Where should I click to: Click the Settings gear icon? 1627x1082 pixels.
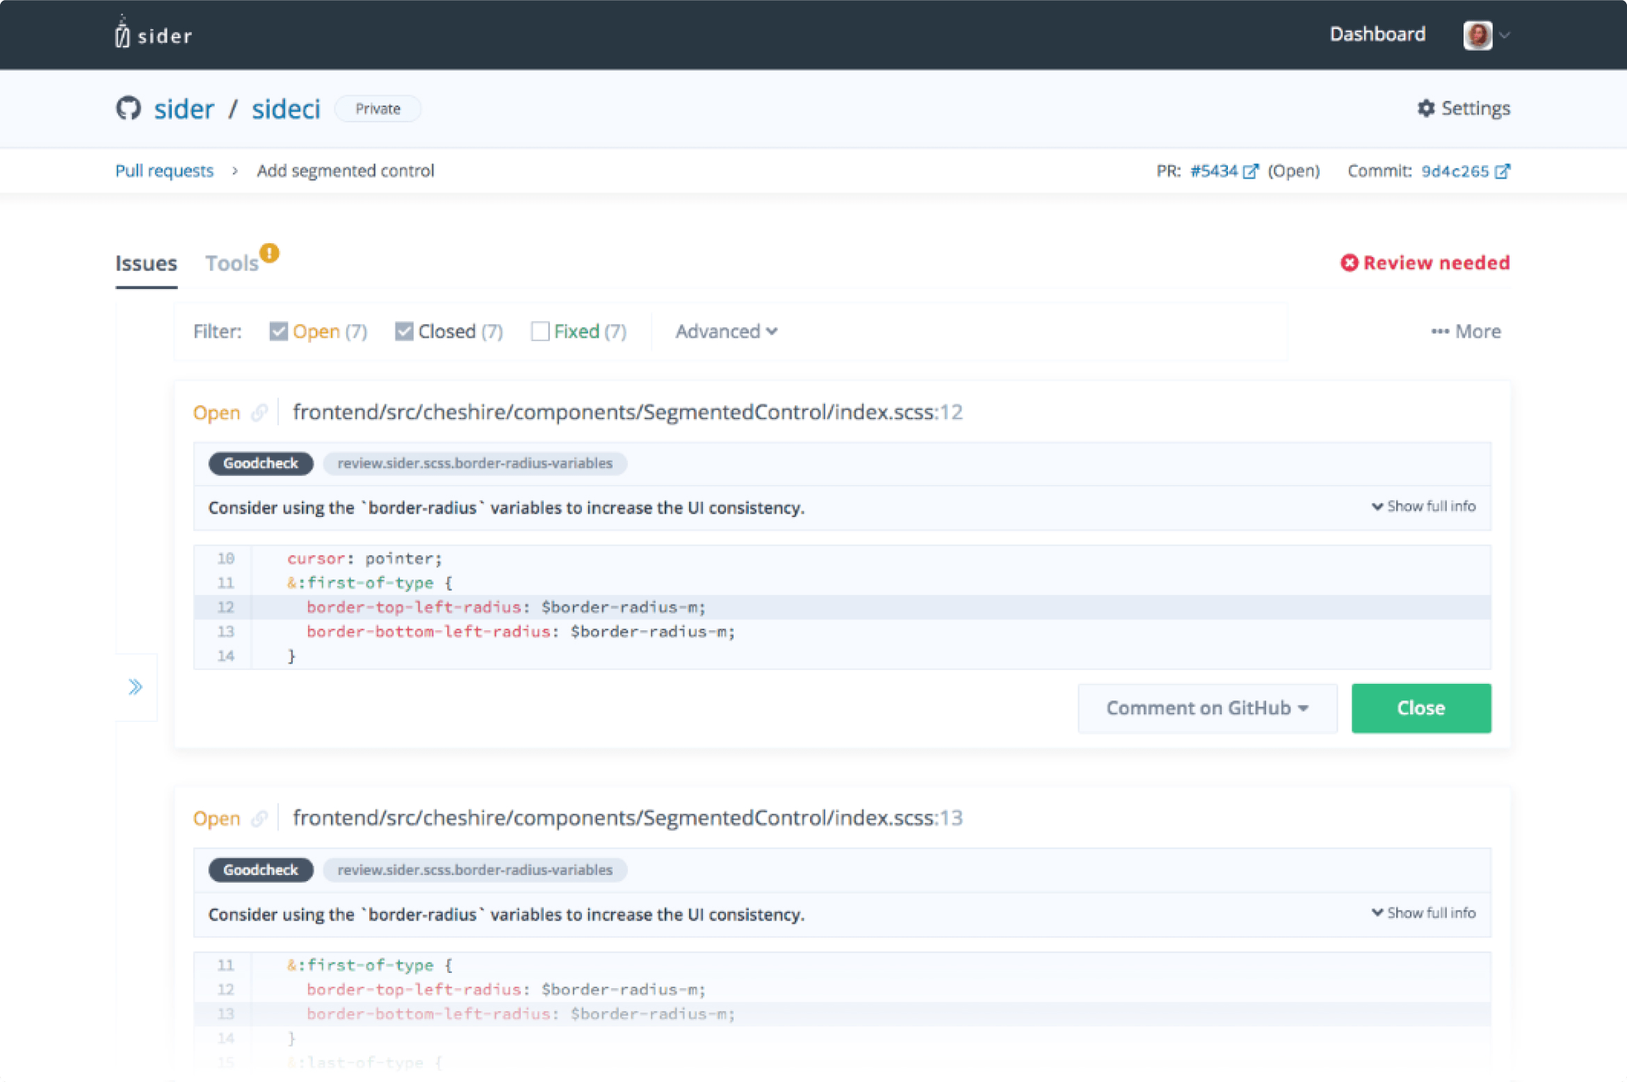[1426, 108]
